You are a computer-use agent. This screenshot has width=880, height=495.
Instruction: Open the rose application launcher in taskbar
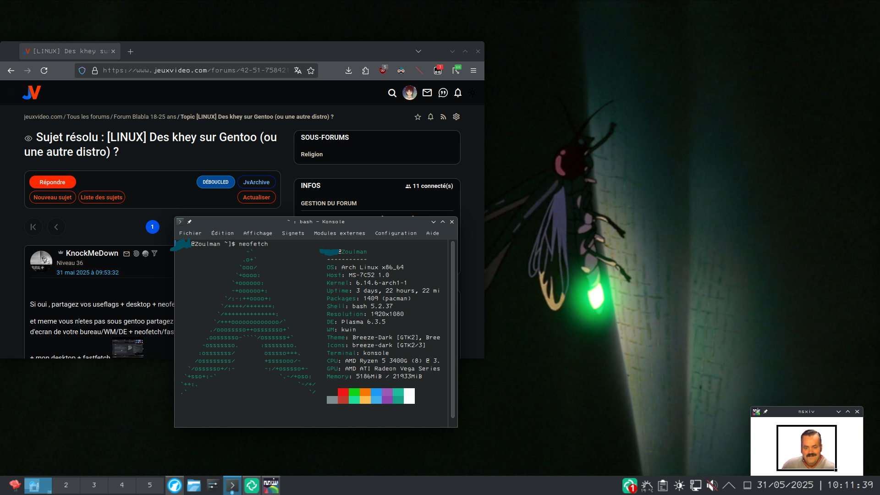[x=15, y=485]
